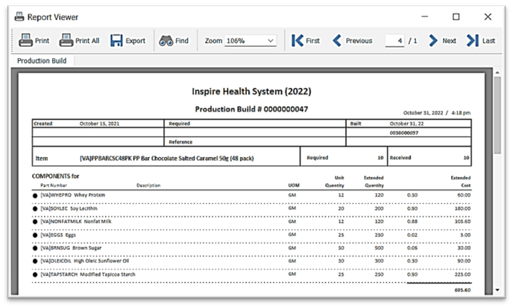
Task: Click the Whey Protein extended quantity 120
Action: point(379,195)
